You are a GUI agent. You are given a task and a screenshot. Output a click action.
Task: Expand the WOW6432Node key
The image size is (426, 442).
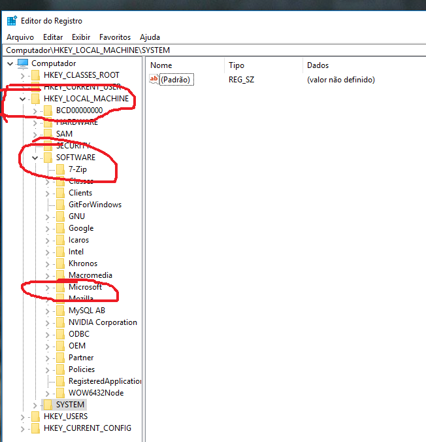click(47, 394)
